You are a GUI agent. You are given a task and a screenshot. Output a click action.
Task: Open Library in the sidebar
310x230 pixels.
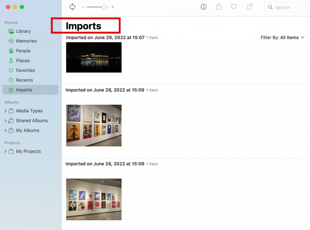click(x=23, y=31)
